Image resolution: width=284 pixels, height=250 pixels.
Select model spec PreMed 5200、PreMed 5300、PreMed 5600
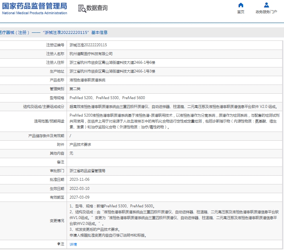click(107, 98)
